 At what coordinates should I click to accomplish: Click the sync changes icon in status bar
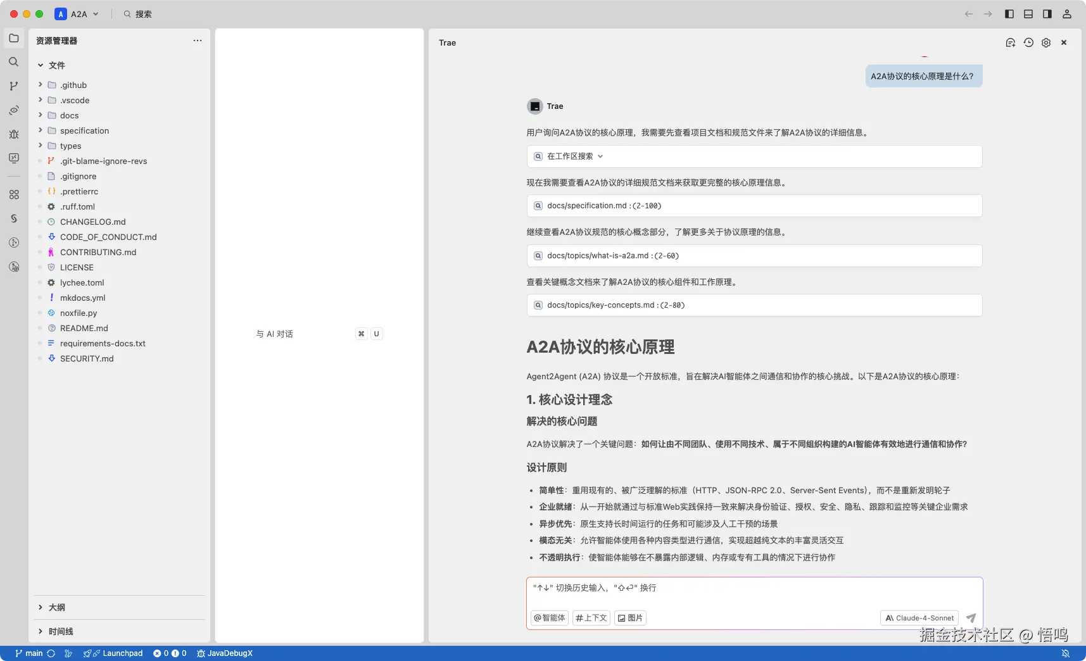pyautogui.click(x=51, y=653)
